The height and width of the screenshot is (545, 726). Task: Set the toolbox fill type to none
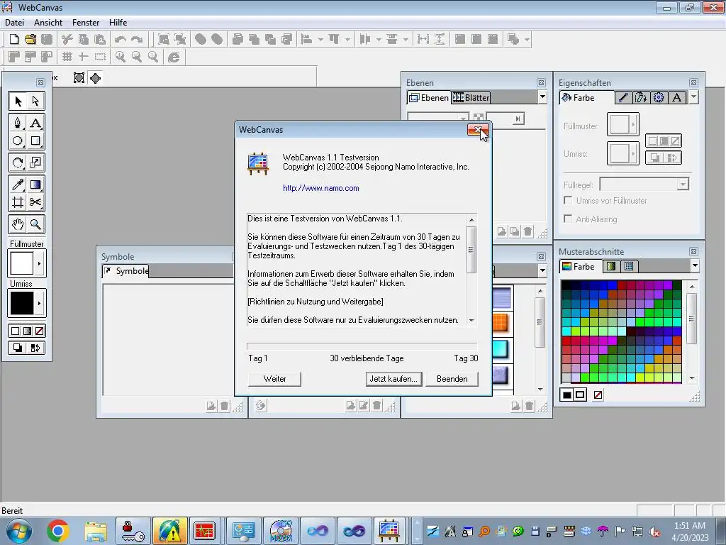coord(40,331)
